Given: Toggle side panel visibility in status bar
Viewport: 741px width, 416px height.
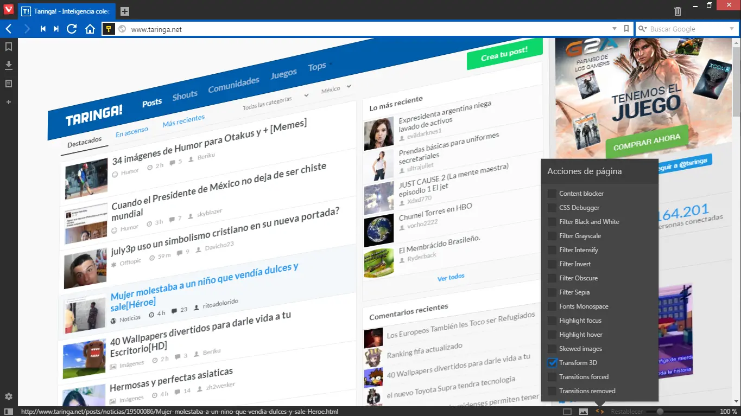Looking at the screenshot, I should coord(9,412).
